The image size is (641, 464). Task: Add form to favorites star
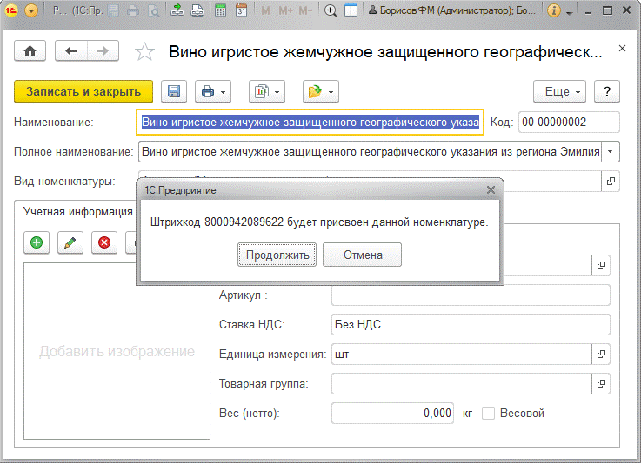[144, 52]
